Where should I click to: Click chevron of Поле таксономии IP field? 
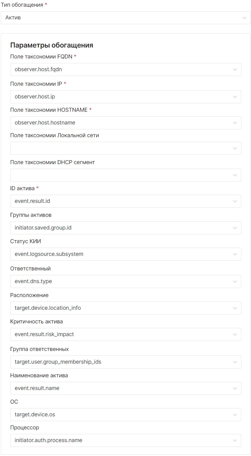[x=235, y=97]
